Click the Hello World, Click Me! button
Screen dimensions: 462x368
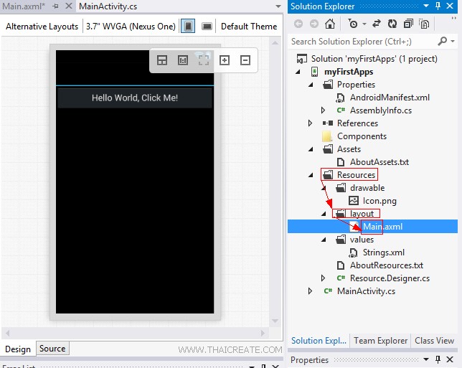click(x=135, y=98)
